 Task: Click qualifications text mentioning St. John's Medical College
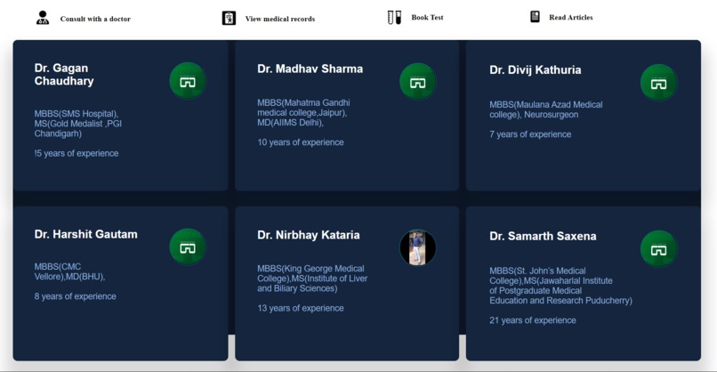tap(561, 286)
